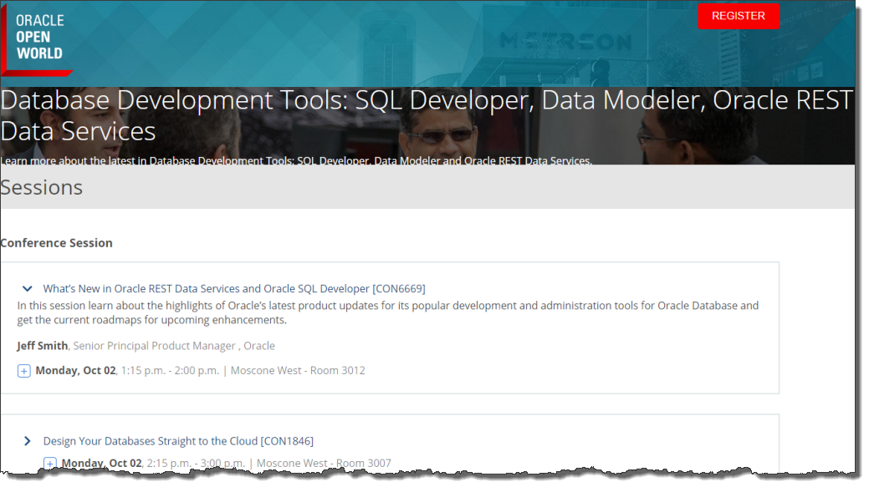The height and width of the screenshot is (487, 869).
Task: Expand Design Your Databases Straight to the Cloud
Action: point(27,441)
